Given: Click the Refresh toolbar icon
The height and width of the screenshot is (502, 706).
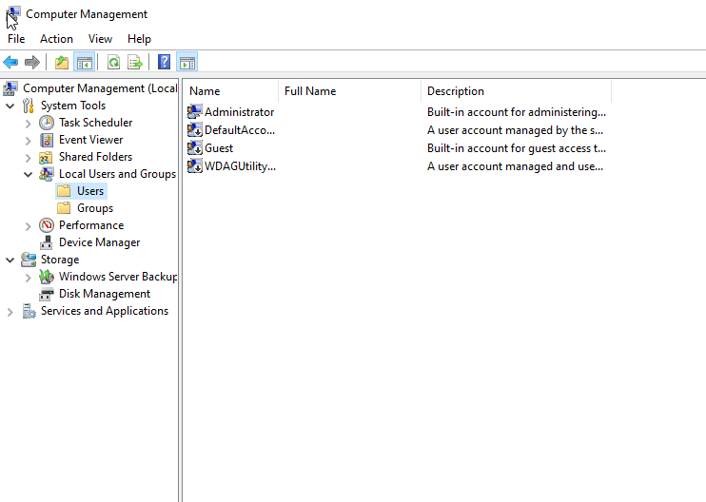Looking at the screenshot, I should [113, 62].
